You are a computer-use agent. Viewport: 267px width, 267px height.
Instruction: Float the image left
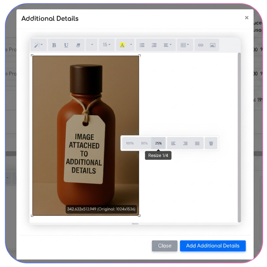coord(173,143)
